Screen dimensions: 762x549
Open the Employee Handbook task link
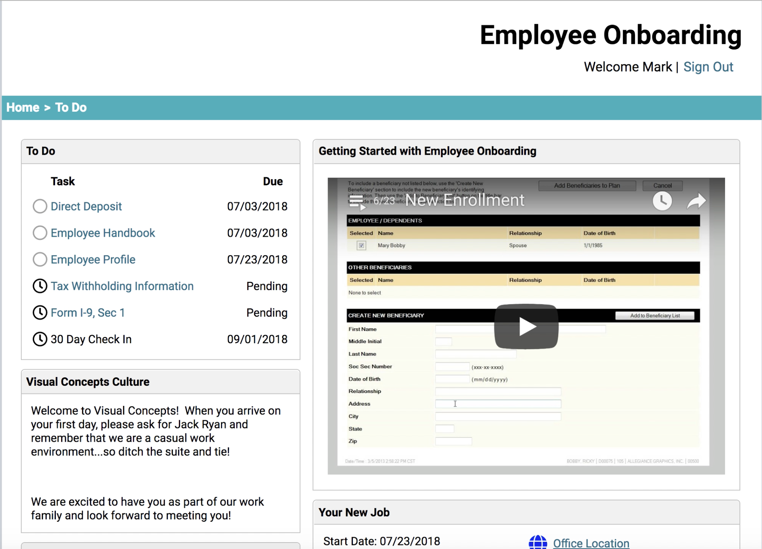point(102,233)
